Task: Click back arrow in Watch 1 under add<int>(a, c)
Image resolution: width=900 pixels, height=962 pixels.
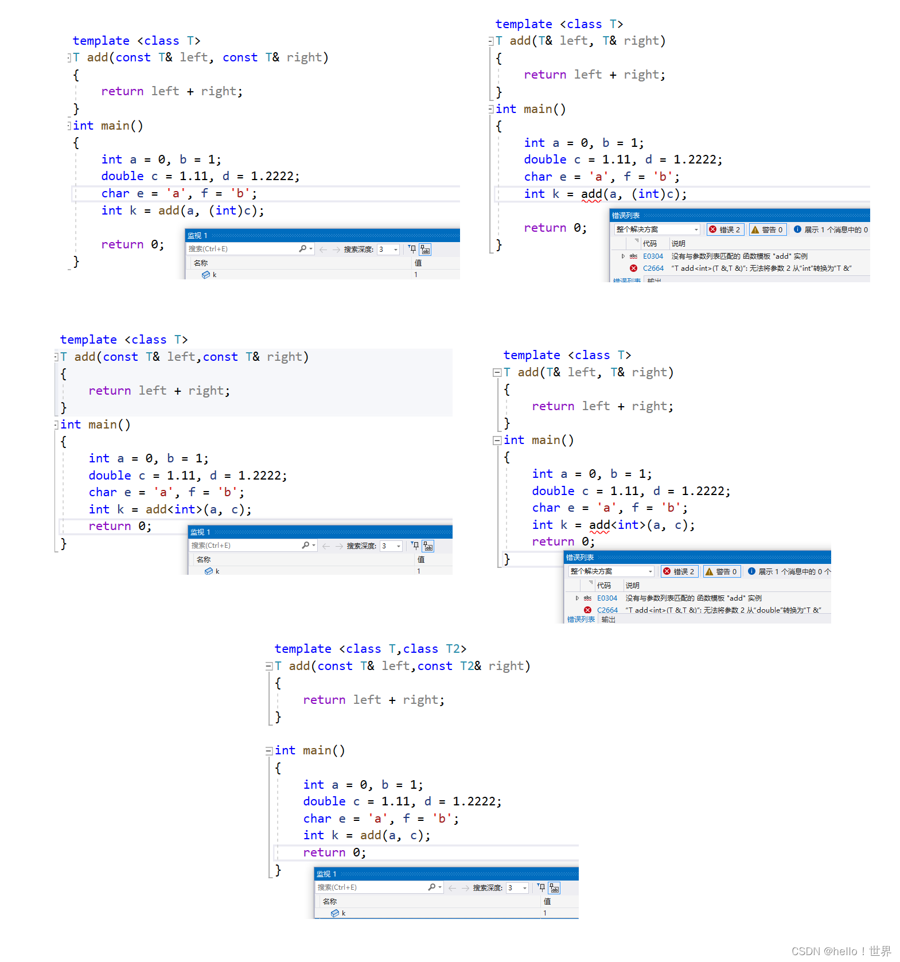Action: [326, 546]
